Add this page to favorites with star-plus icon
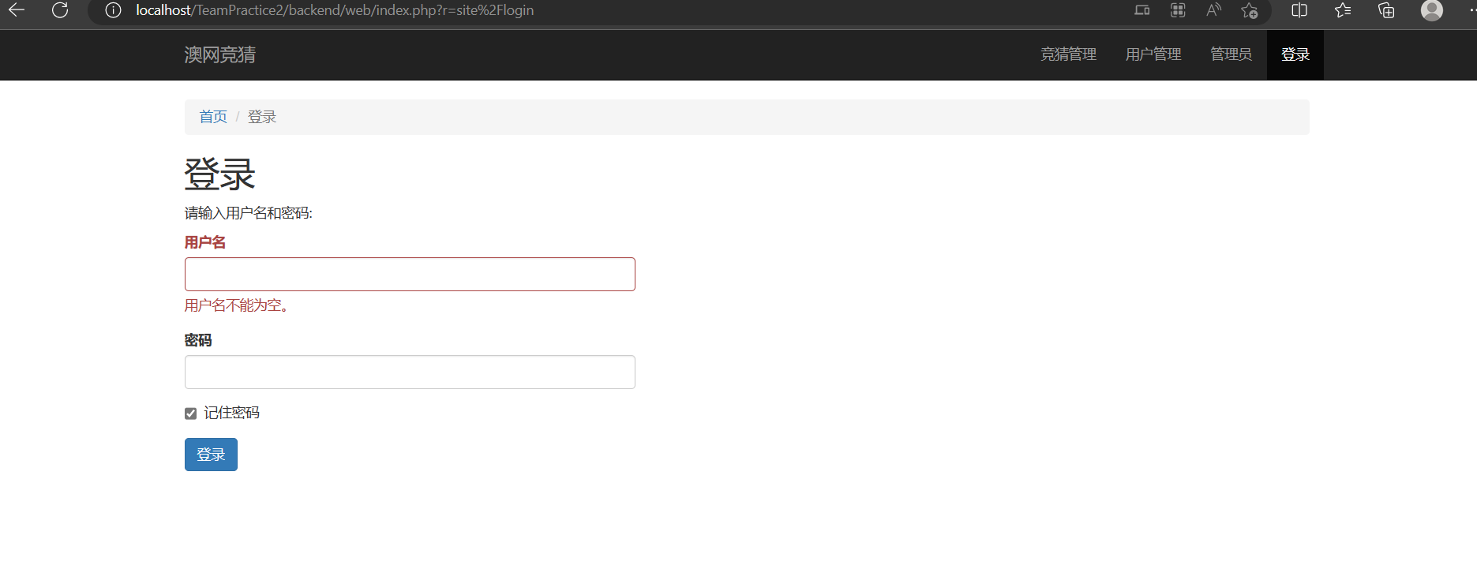The image size is (1477, 569). 1249,10
